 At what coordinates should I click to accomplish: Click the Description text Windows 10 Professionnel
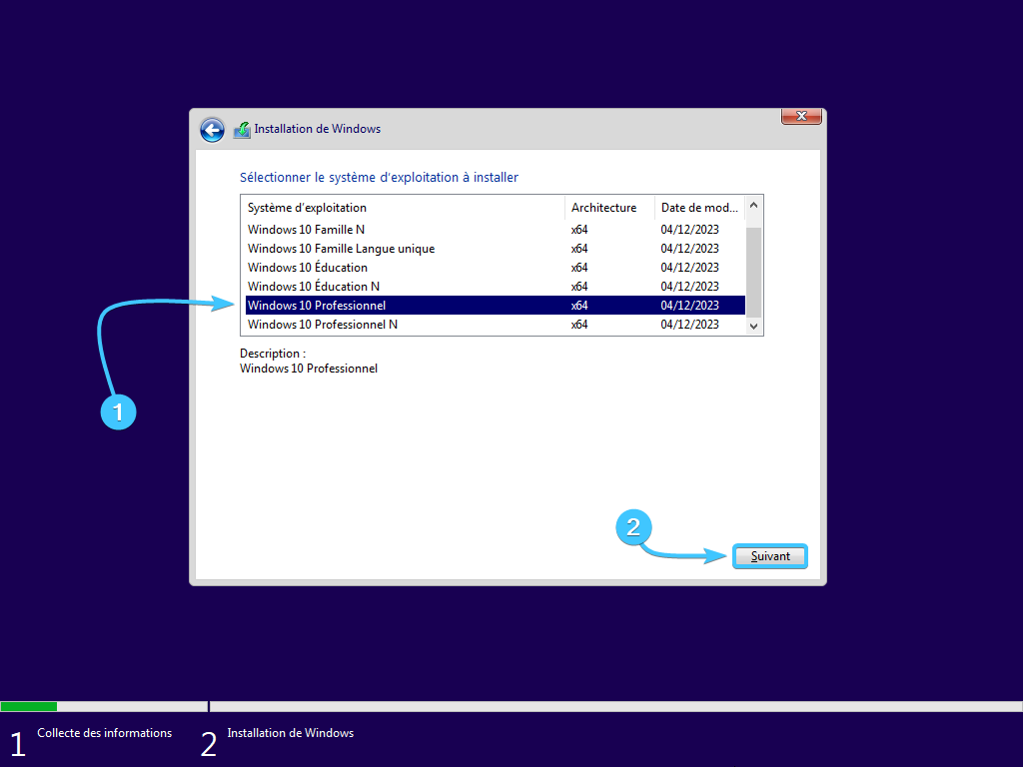point(309,369)
